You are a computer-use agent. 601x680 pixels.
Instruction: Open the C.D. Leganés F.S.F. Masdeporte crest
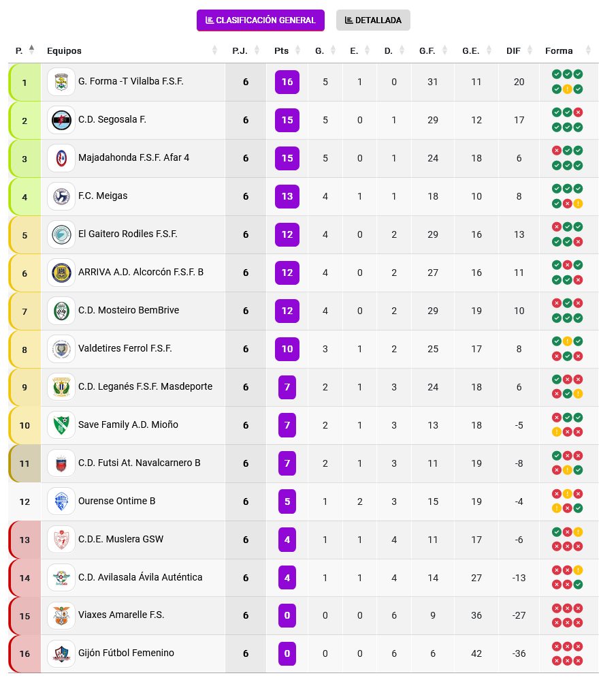click(61, 387)
